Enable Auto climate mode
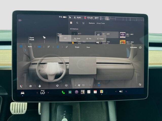 point(30,47)
